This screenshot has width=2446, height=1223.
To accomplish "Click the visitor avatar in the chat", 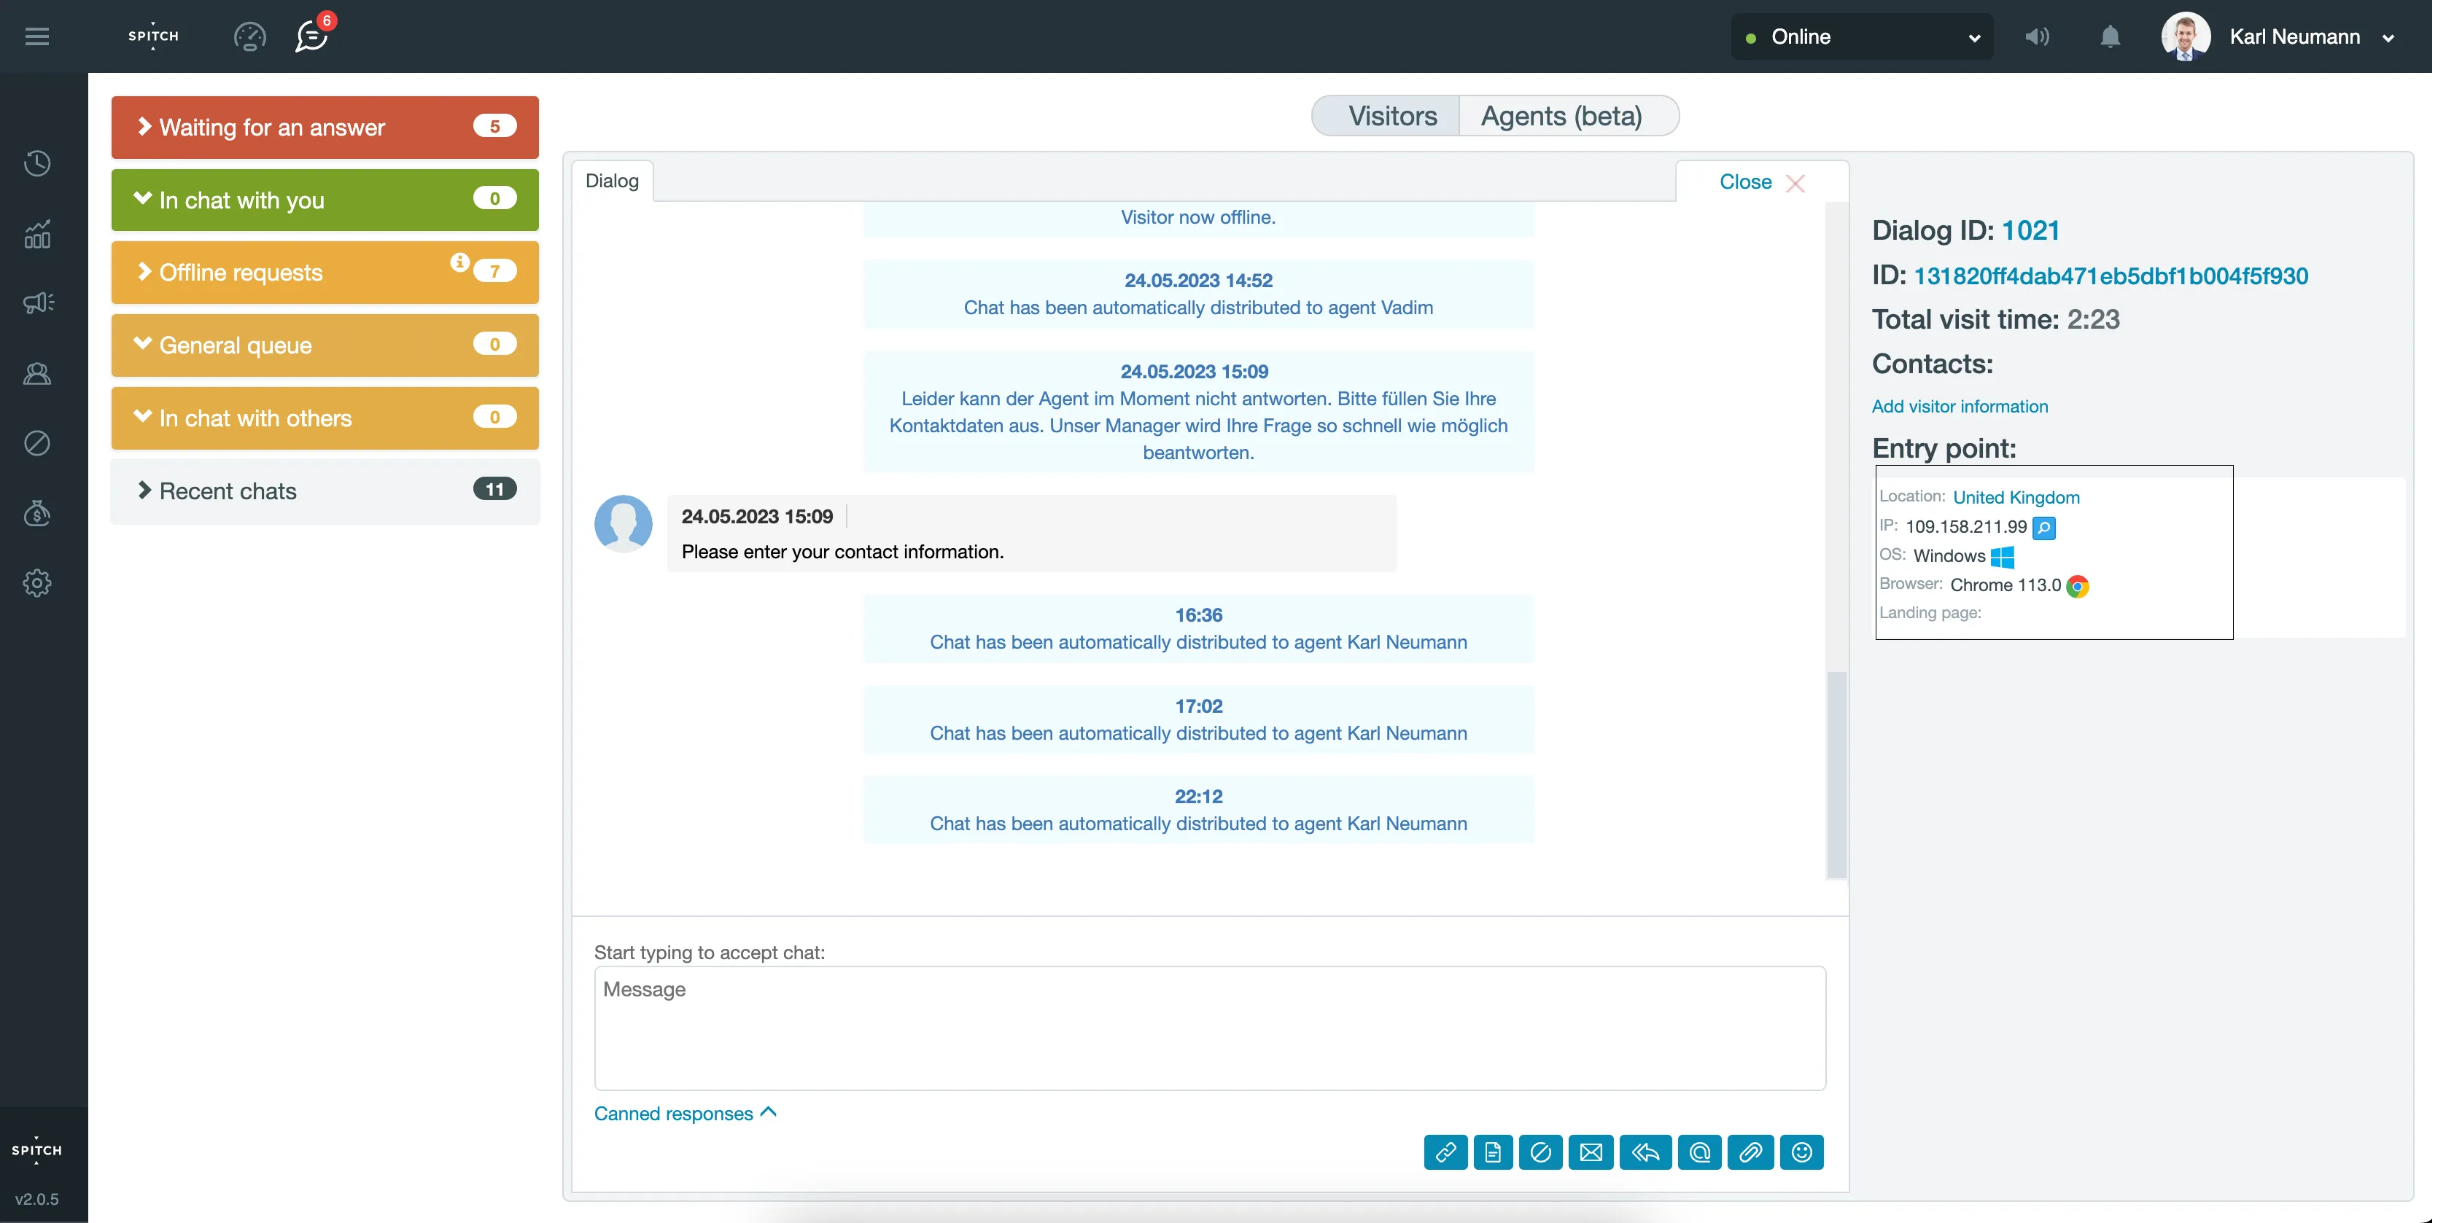I will 623,523.
